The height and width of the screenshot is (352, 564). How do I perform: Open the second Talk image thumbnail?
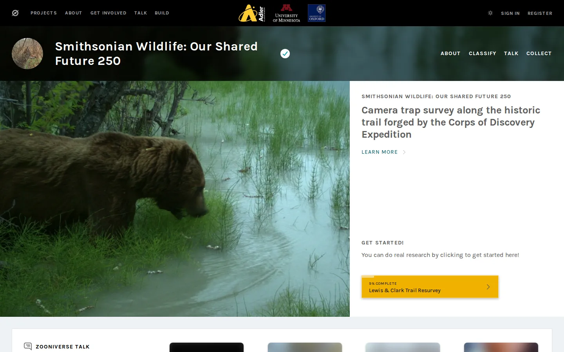(305, 347)
